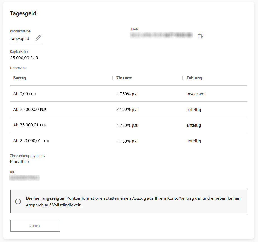Copy the IBAN with the copy icon
This screenshot has width=258, height=242.
click(200, 35)
